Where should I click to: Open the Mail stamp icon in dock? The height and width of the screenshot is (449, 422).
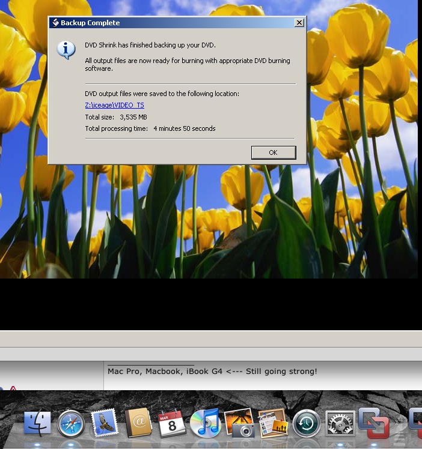point(104,423)
